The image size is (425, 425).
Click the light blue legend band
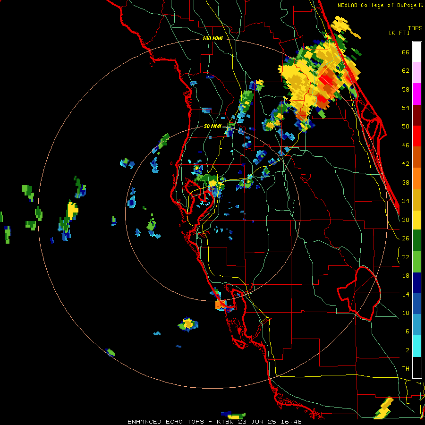417,325
